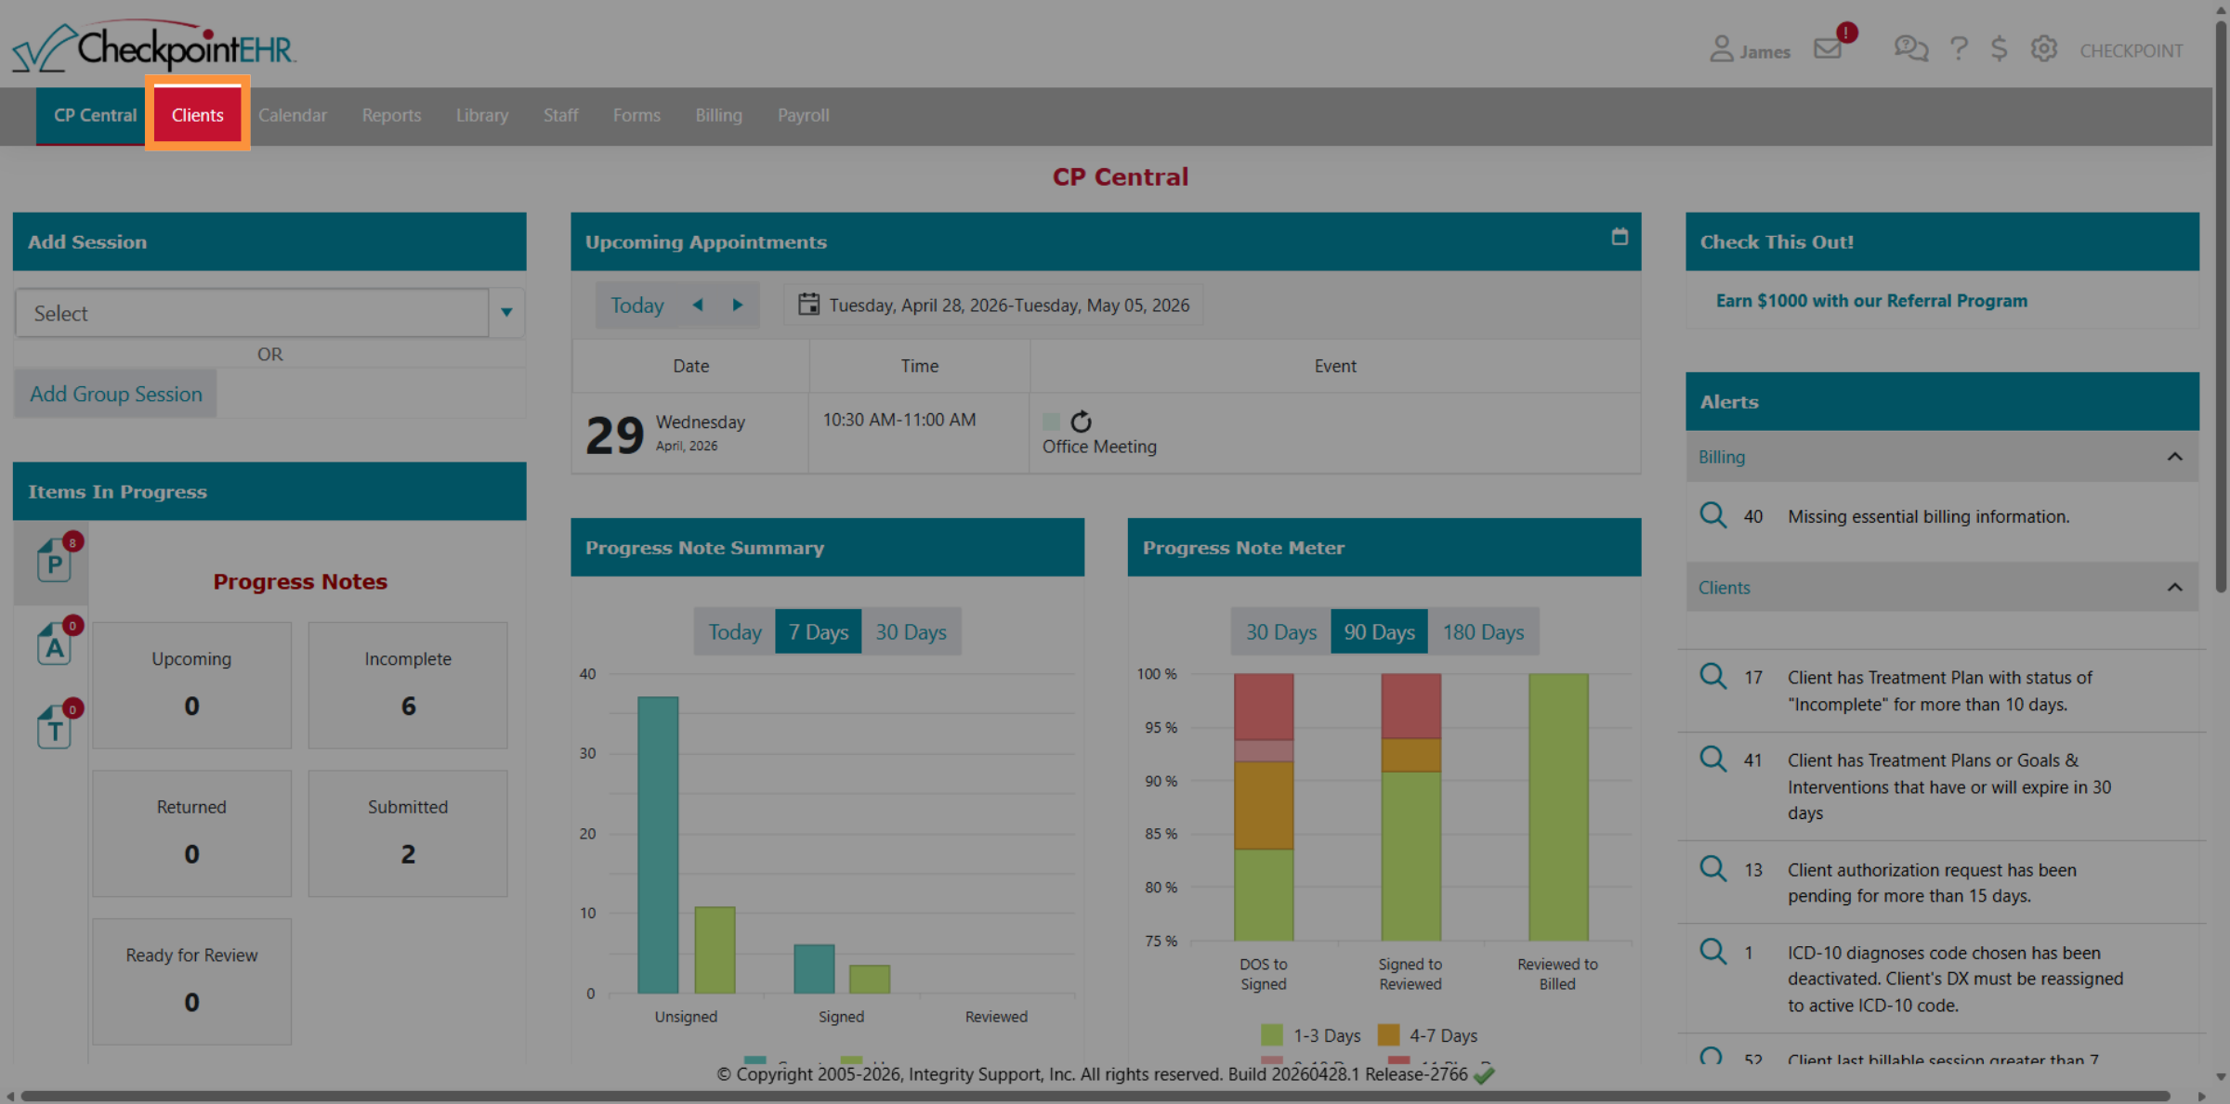Select the Progress Notes P icon
2230x1104 pixels.
[x=54, y=563]
